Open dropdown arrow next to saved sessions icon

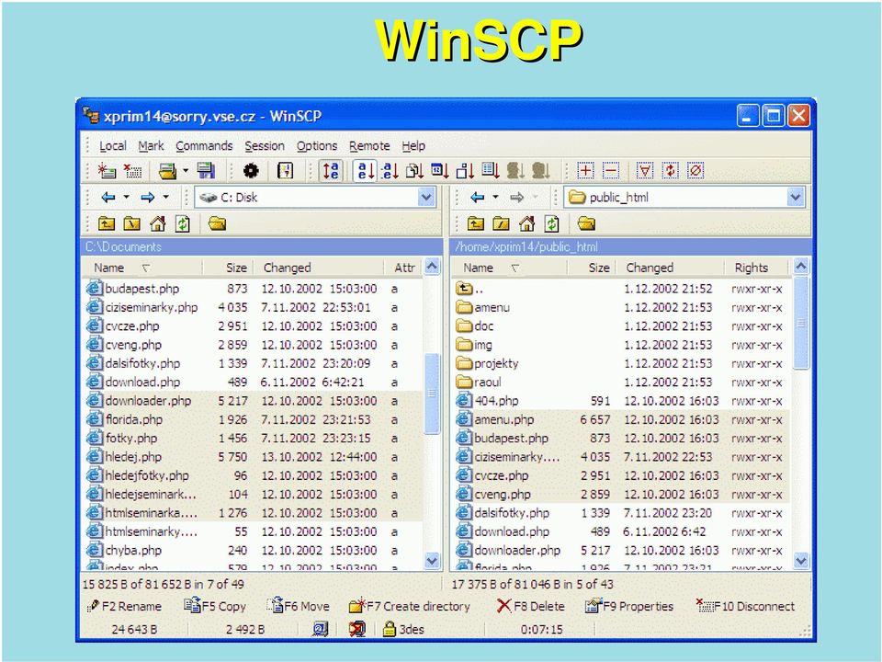pos(185,171)
